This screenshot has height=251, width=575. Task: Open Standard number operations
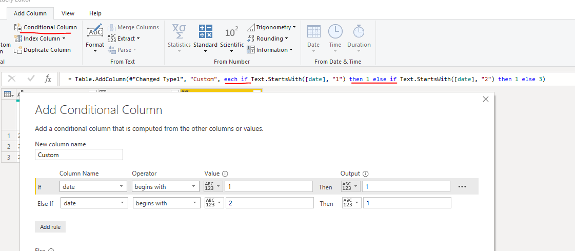(x=205, y=37)
